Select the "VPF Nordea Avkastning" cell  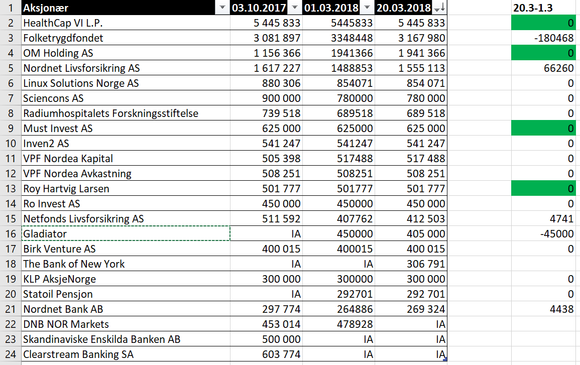tap(126, 173)
